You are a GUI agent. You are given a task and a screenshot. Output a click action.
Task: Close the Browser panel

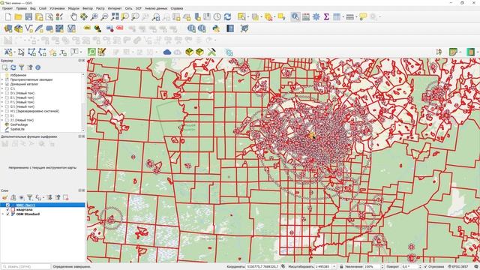click(x=83, y=61)
